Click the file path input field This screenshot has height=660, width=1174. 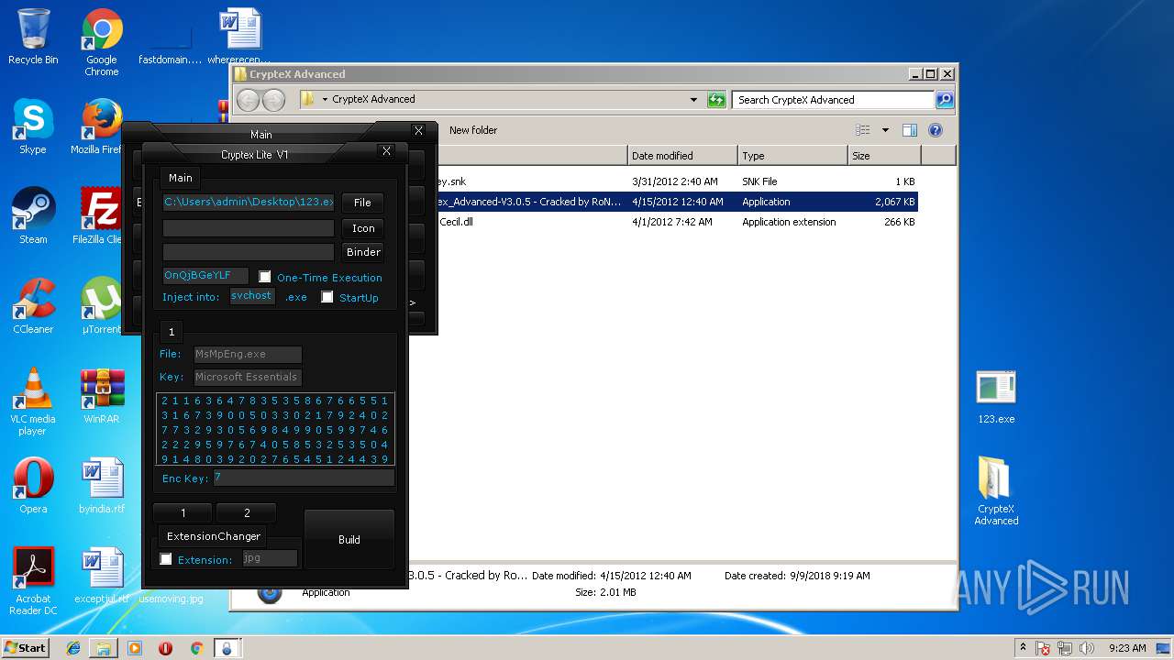click(x=249, y=202)
